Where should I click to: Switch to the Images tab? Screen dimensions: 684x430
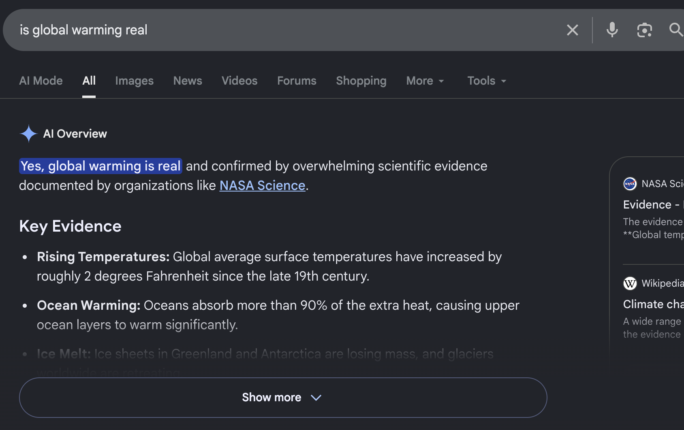(134, 81)
